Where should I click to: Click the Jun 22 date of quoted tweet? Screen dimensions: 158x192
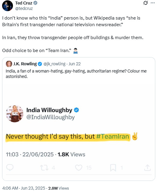click(x=75, y=64)
